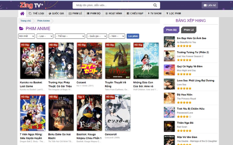Click 'Koi ☆ Sento (2011)' subtitle text
This screenshot has height=145, width=233.
coord(85,86)
